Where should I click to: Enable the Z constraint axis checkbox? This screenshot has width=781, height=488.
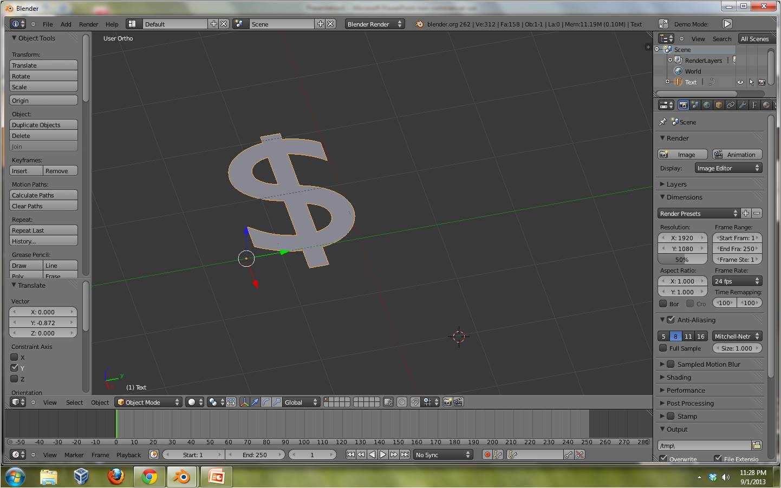[15, 379]
